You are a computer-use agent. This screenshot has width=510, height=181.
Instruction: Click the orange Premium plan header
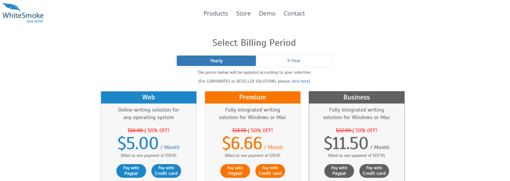point(253,97)
